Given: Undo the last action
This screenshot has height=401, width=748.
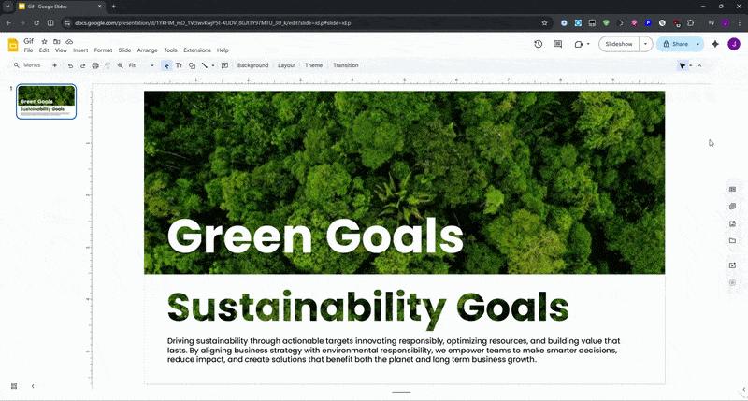Looking at the screenshot, I should [70, 65].
